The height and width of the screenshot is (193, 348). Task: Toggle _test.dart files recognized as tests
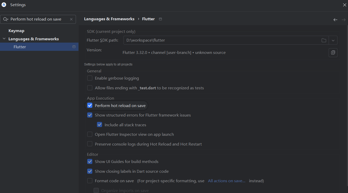pos(90,88)
